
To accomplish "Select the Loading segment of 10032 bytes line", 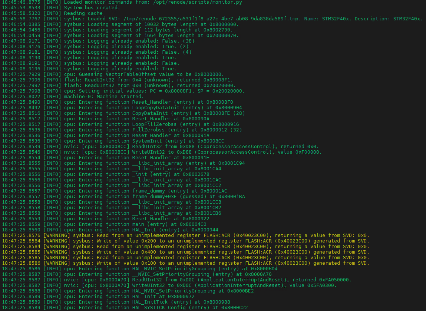I will click(x=148, y=24).
